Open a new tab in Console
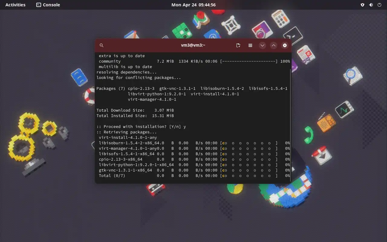The height and width of the screenshot is (242, 387). [238, 45]
